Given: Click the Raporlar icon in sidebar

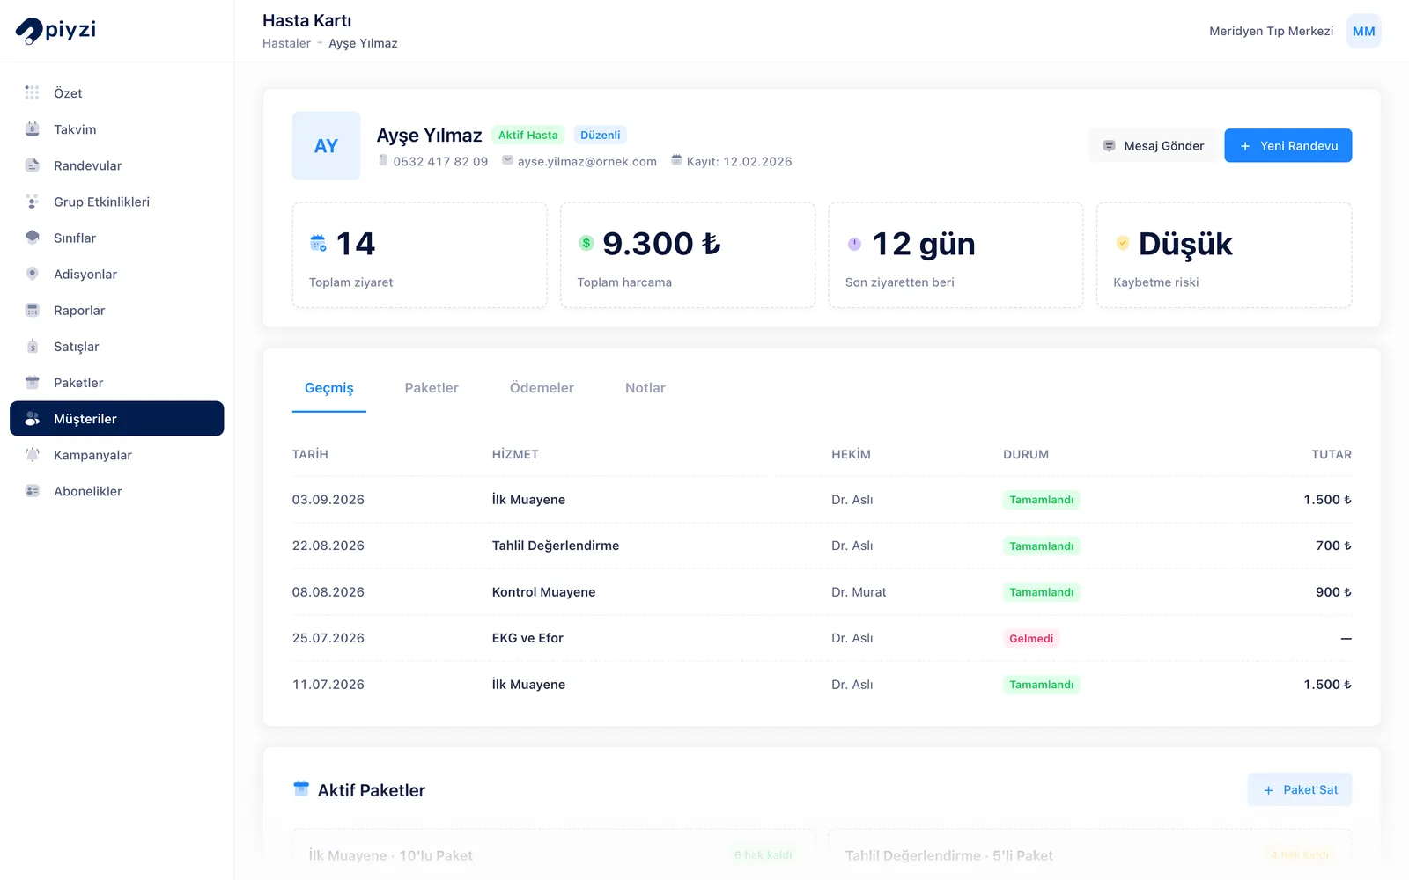Looking at the screenshot, I should (x=33, y=310).
